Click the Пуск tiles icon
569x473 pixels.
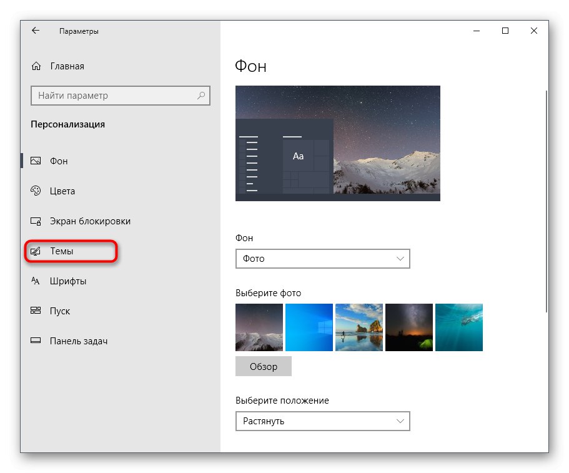(36, 311)
